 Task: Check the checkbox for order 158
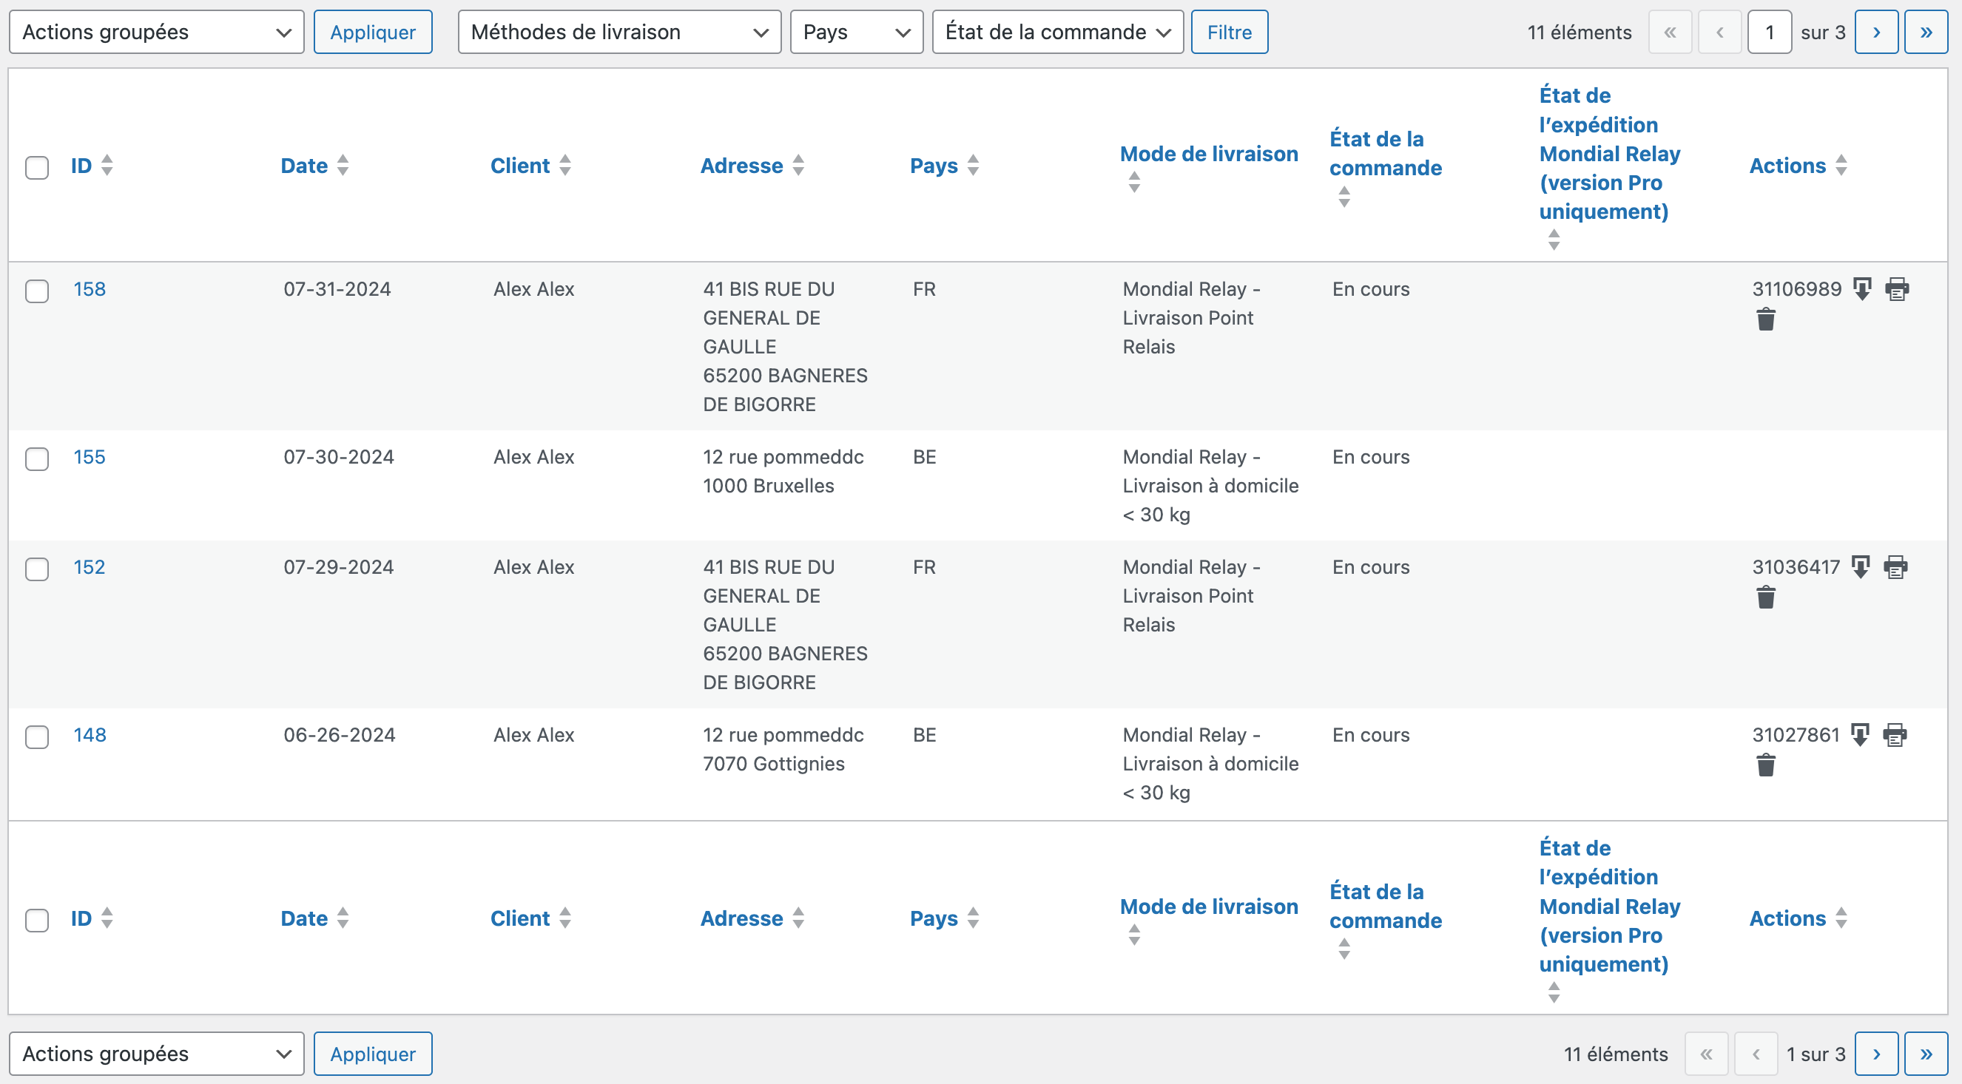[36, 291]
